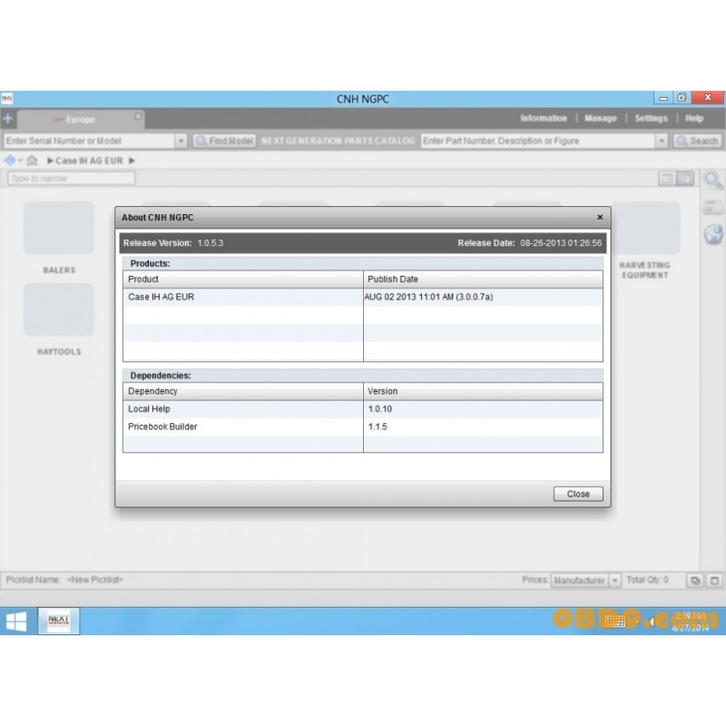Focus the Serial Number or Model field
Viewport: 726px width, 726px height.
(x=89, y=141)
